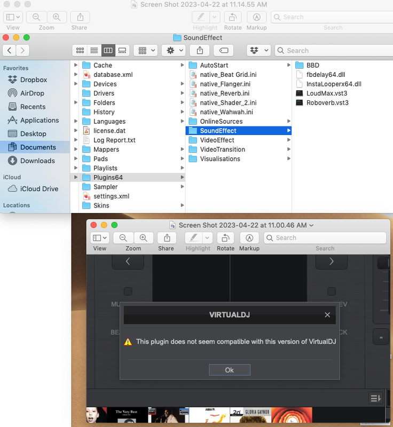
Task: Expand the Sampler folder arrow
Action: coord(182,186)
